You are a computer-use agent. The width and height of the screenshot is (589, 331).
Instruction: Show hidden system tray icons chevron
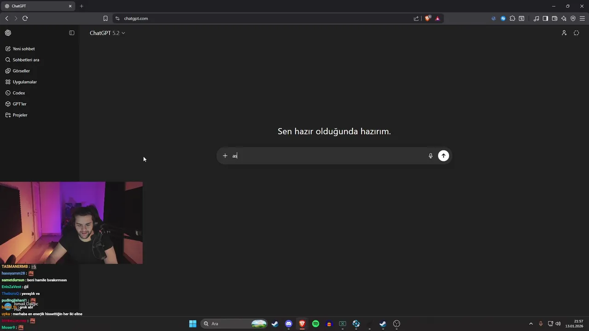coord(531,324)
